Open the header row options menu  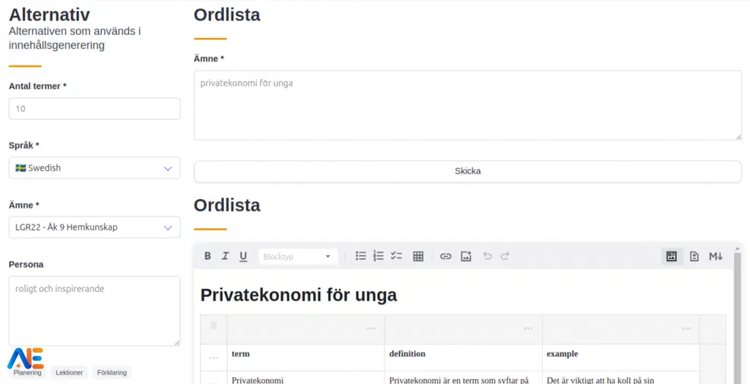(x=214, y=358)
